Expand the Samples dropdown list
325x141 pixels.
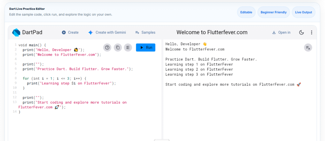145,32
